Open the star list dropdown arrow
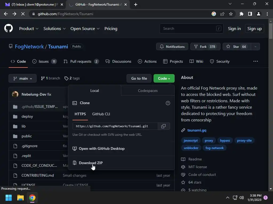273x204 pixels. point(255,46)
